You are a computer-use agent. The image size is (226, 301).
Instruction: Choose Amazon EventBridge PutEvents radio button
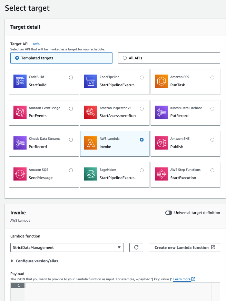point(71,109)
